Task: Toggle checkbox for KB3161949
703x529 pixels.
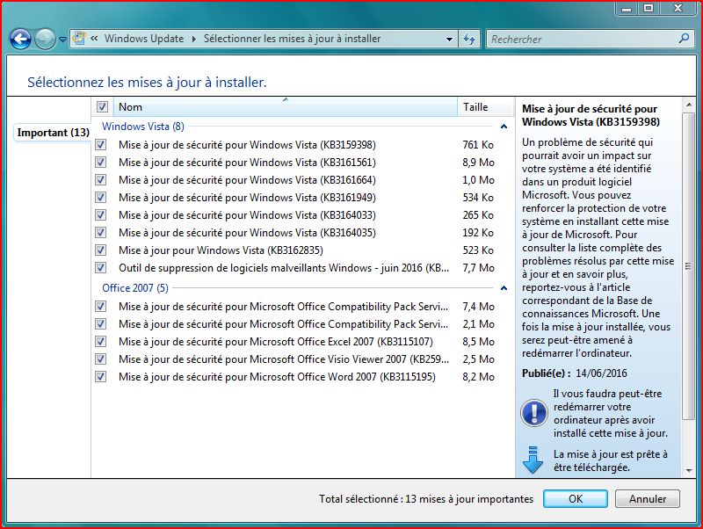Action: [101, 197]
